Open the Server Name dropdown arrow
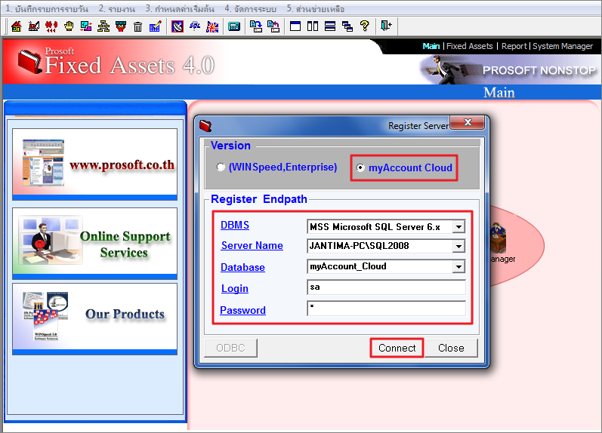602x433 pixels. coord(458,246)
